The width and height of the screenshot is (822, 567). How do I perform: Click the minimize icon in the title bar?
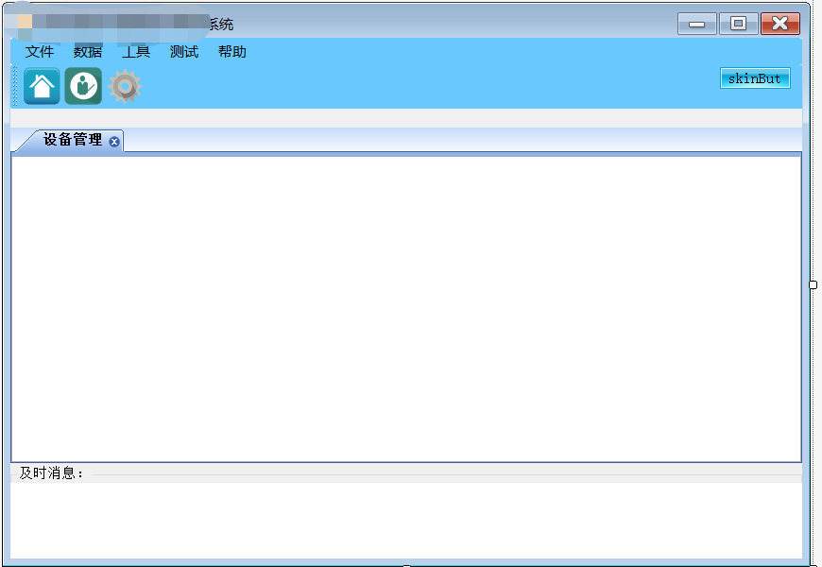tap(696, 23)
